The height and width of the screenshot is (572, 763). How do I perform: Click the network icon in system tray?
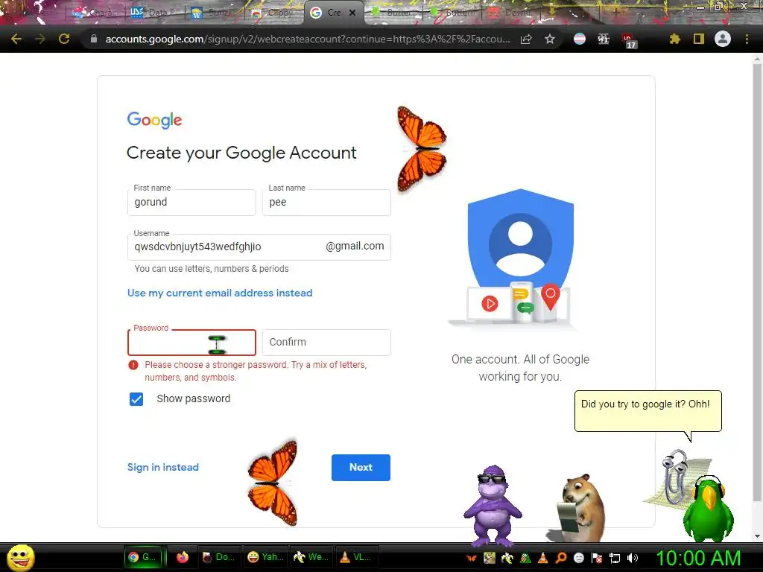click(x=615, y=558)
